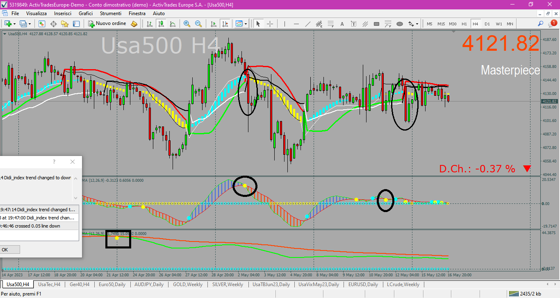Viewport: 560px width, 298px height.
Task: Open the Profiles toolbar icon
Action: coord(23,24)
